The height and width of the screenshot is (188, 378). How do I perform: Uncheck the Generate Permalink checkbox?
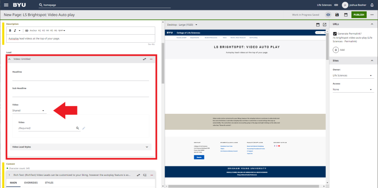(x=335, y=34)
